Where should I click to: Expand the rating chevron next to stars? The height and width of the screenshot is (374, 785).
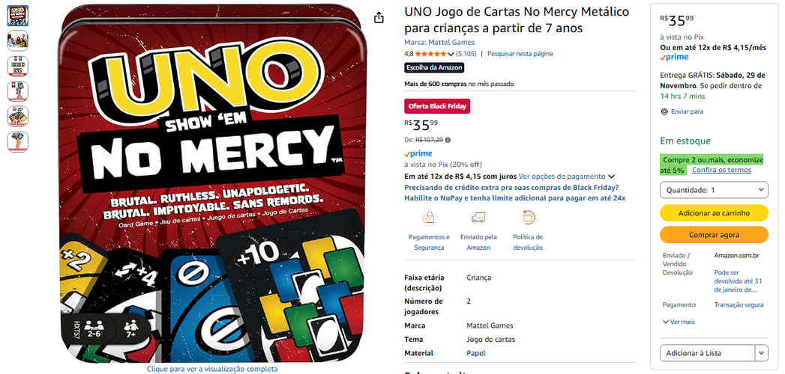click(450, 54)
